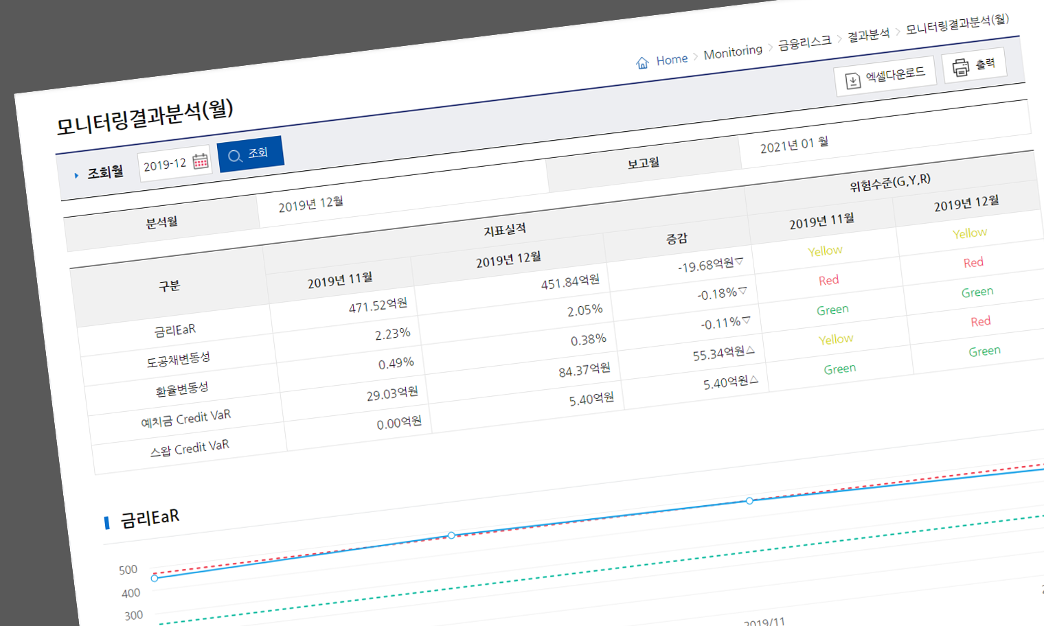
Task: Click the middle data point on the blue chart line
Action: [x=451, y=535]
